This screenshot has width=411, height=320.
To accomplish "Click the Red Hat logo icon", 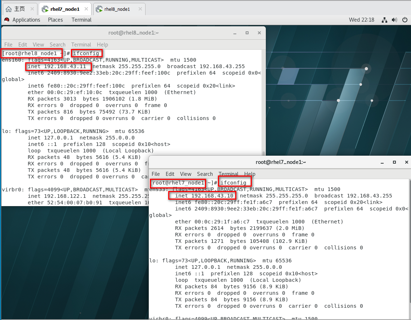I will (7, 20).
